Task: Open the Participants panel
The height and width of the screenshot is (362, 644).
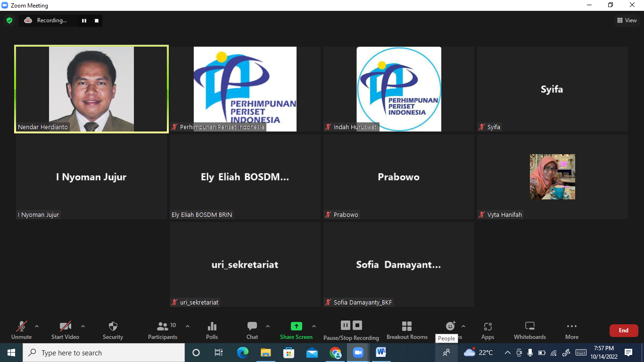Action: click(163, 330)
